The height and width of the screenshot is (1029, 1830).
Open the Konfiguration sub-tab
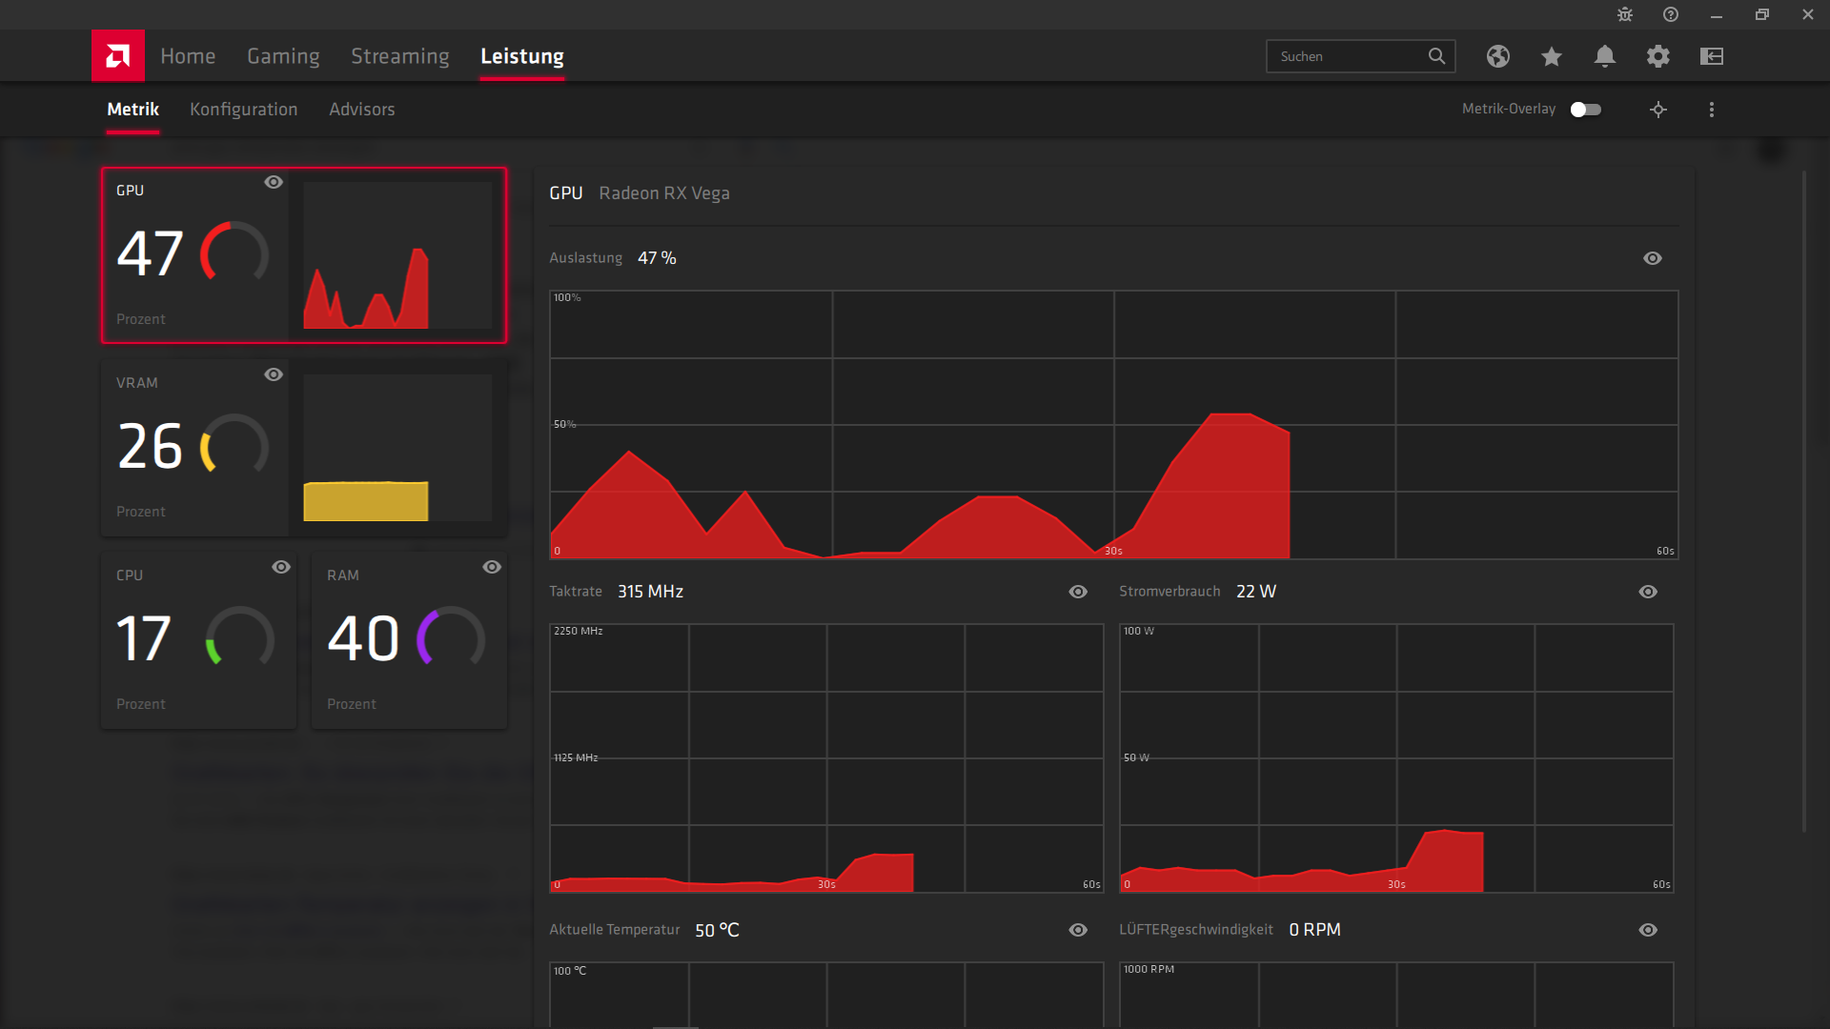click(x=243, y=110)
